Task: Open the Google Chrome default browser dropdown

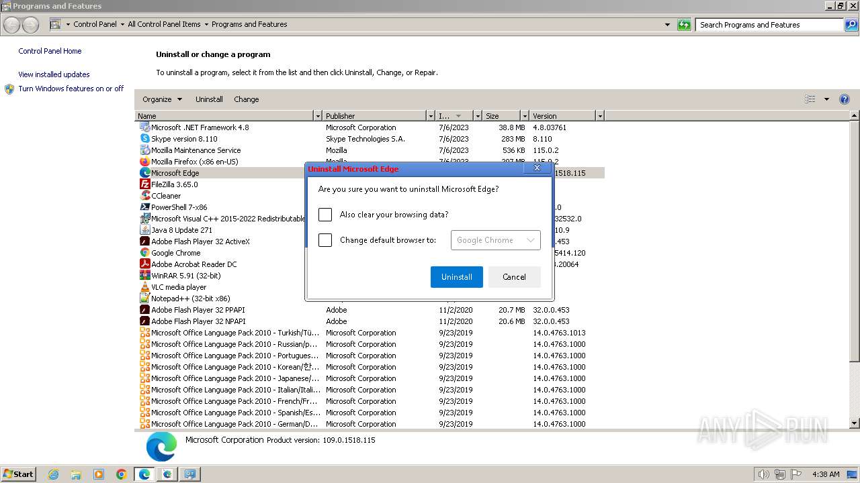Action: (x=495, y=240)
